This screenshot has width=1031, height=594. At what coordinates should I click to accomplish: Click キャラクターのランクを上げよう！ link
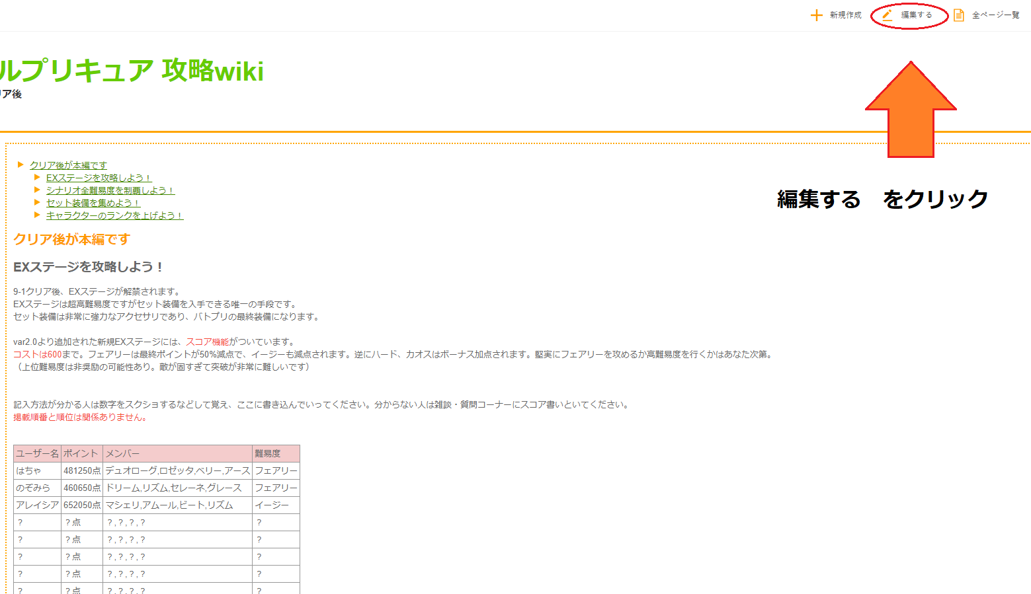[x=114, y=215]
